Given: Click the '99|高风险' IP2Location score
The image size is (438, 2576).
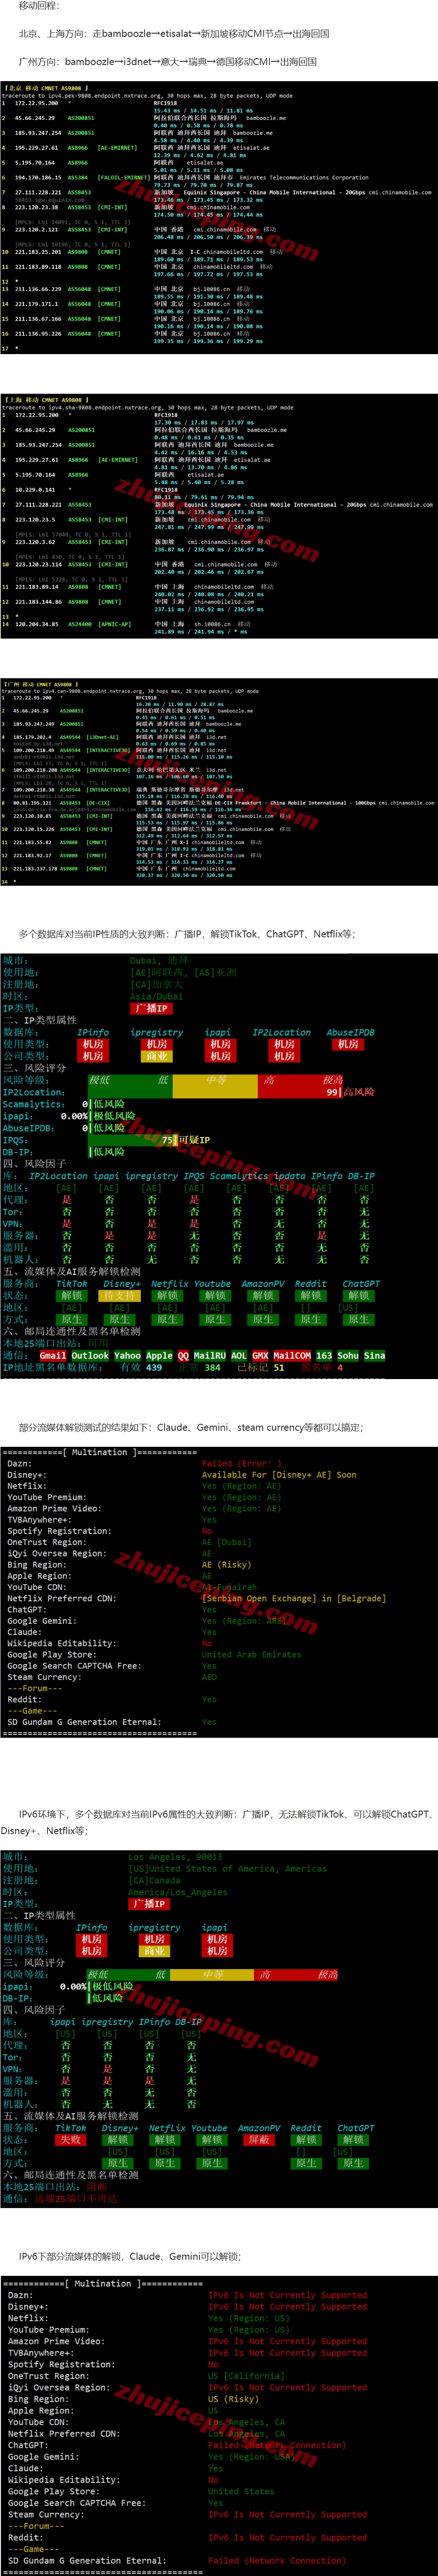Looking at the screenshot, I should coord(350,1092).
